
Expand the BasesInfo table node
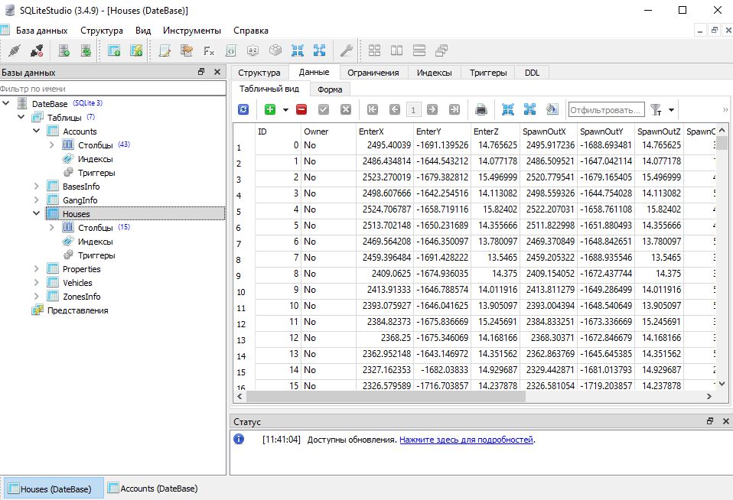tap(37, 186)
